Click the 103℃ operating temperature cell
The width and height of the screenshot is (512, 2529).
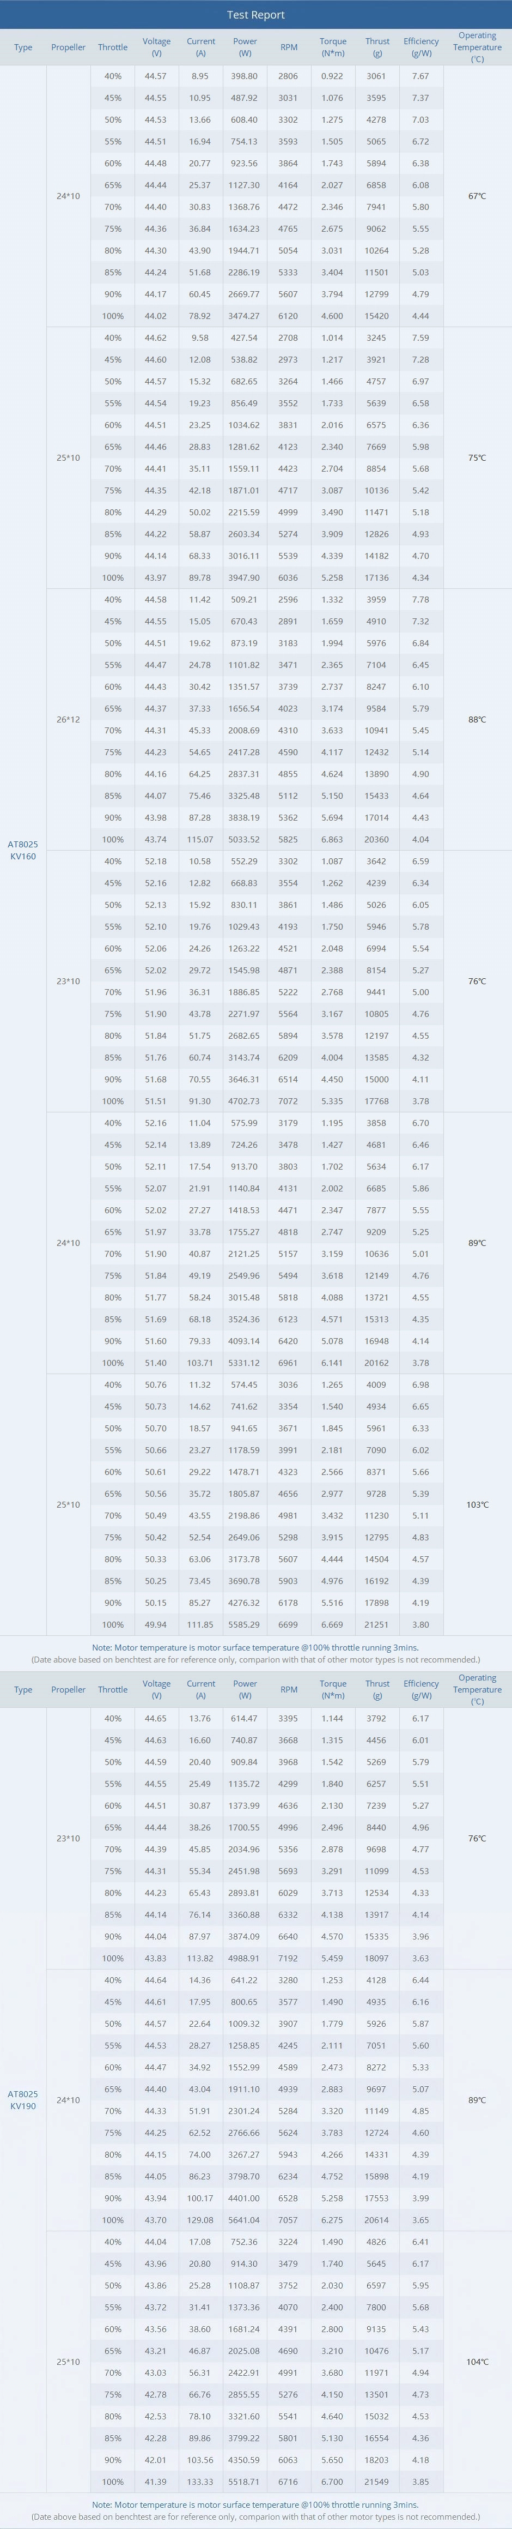[477, 1505]
